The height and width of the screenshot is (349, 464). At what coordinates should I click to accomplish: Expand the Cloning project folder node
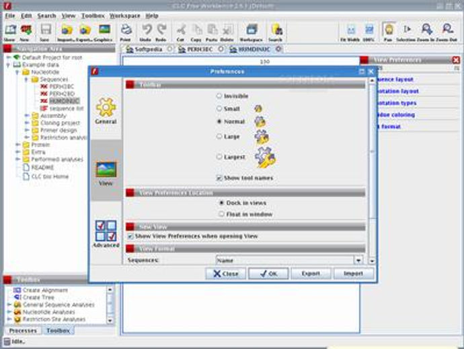pos(27,123)
